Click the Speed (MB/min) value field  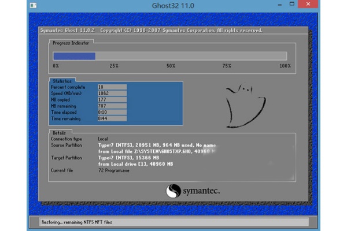(x=112, y=94)
